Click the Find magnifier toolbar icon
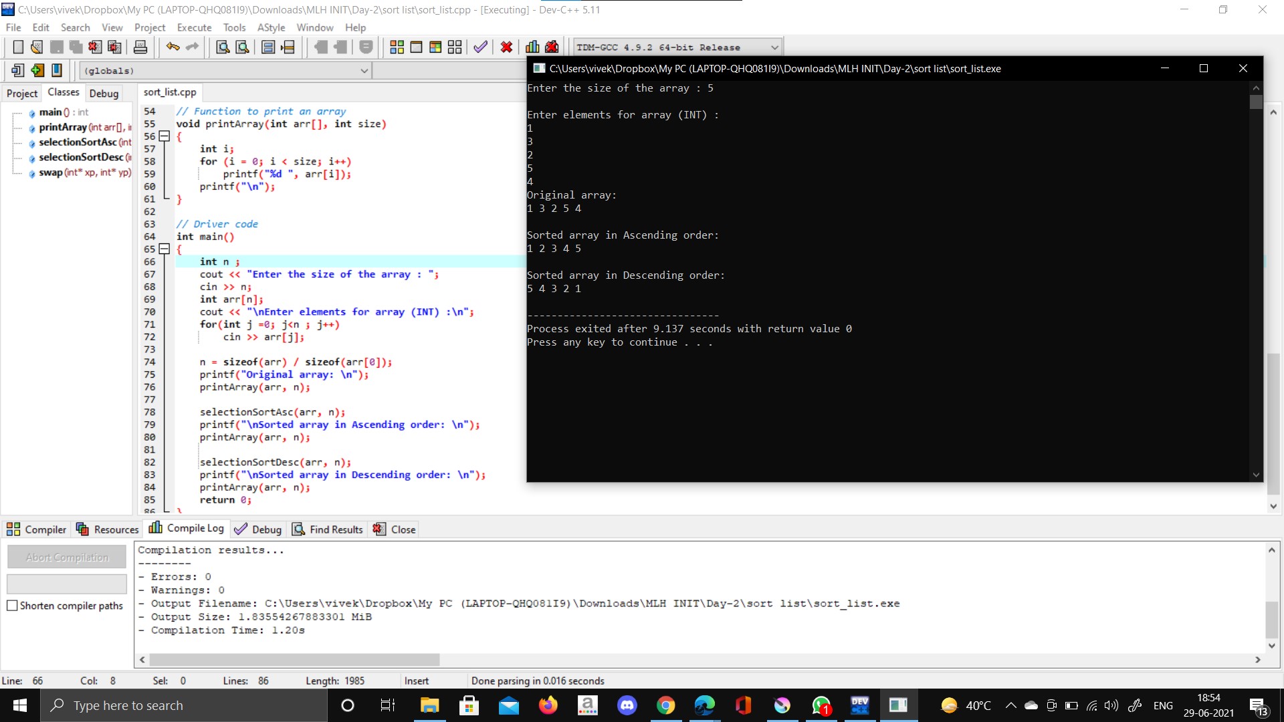The image size is (1284, 722). [x=223, y=47]
